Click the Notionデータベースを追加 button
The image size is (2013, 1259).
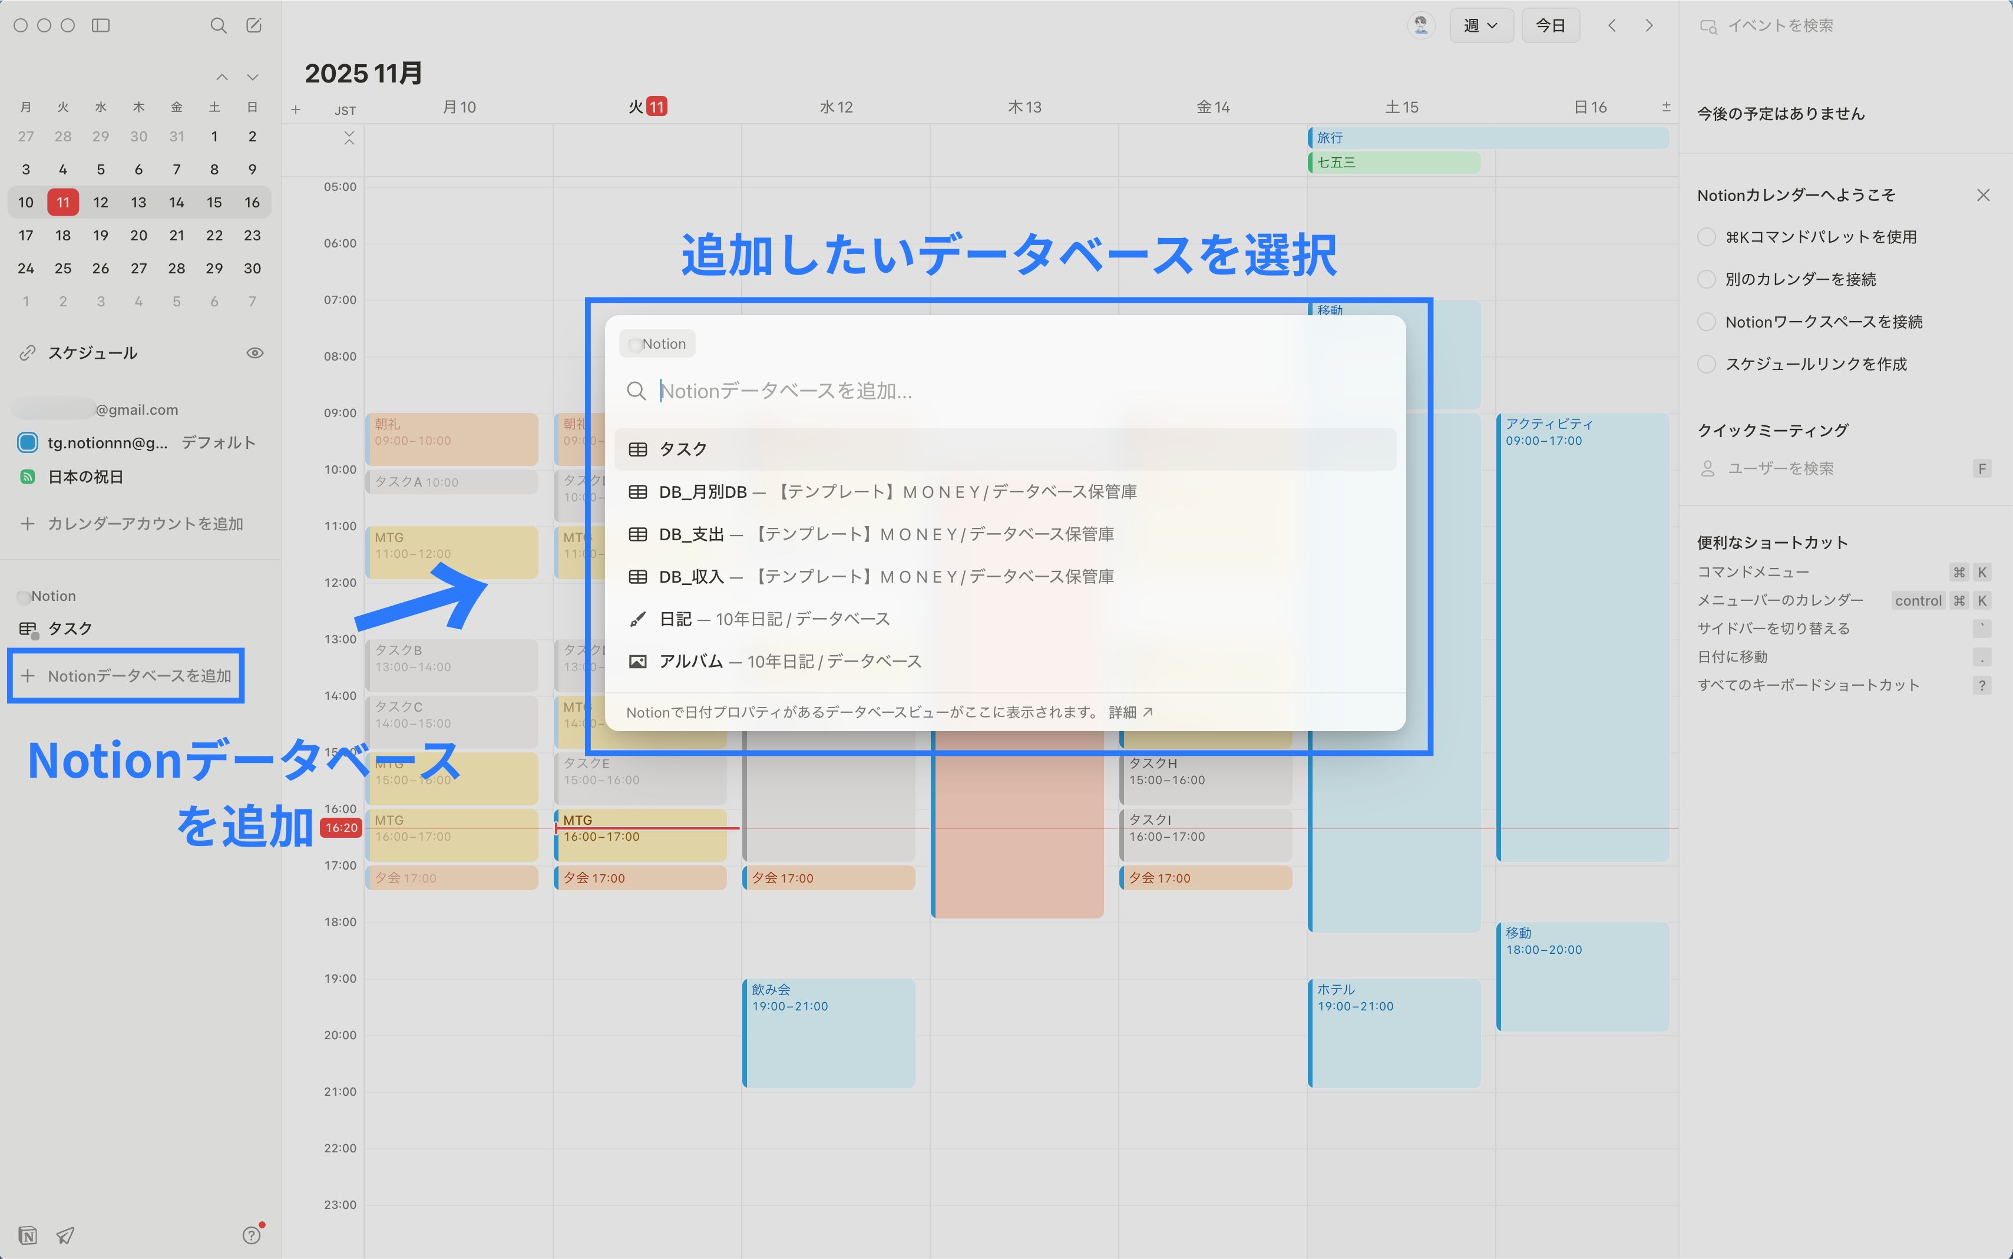click(x=125, y=675)
